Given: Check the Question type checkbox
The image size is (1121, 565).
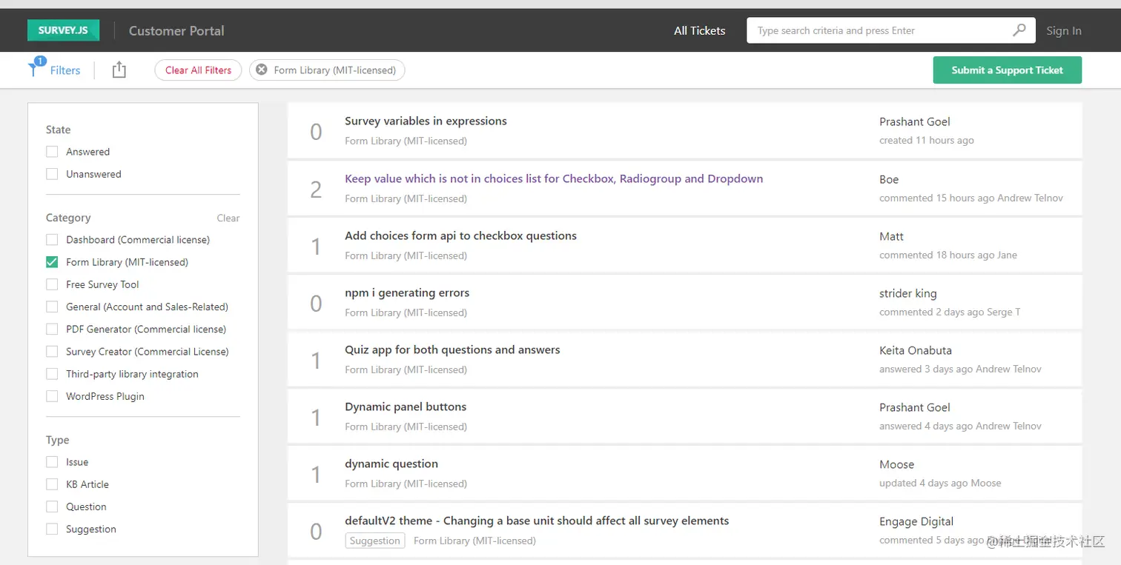Looking at the screenshot, I should pos(52,506).
